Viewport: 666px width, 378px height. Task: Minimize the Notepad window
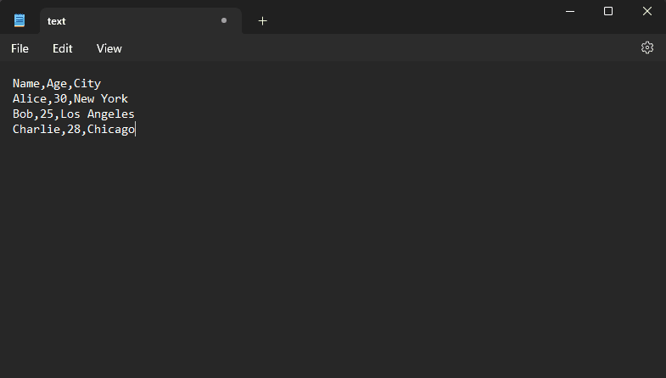(570, 11)
